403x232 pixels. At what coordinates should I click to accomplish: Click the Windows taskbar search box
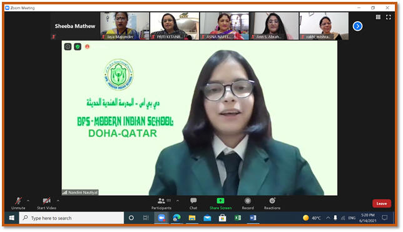pyautogui.click(x=71, y=218)
